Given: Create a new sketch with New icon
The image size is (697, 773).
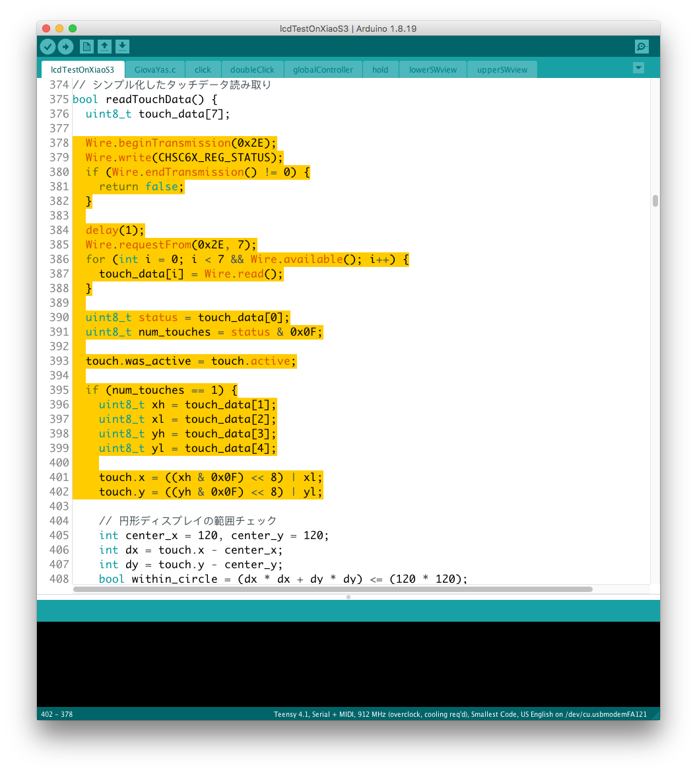Looking at the screenshot, I should point(86,46).
